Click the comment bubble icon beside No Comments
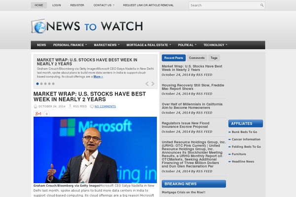Screen dimensions: 296x197 pos(92,106)
